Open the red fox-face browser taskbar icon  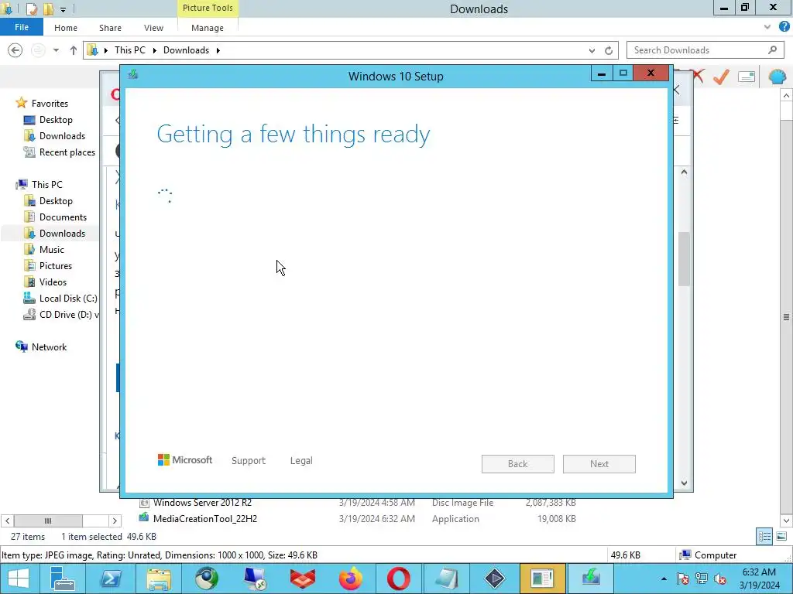click(x=303, y=579)
